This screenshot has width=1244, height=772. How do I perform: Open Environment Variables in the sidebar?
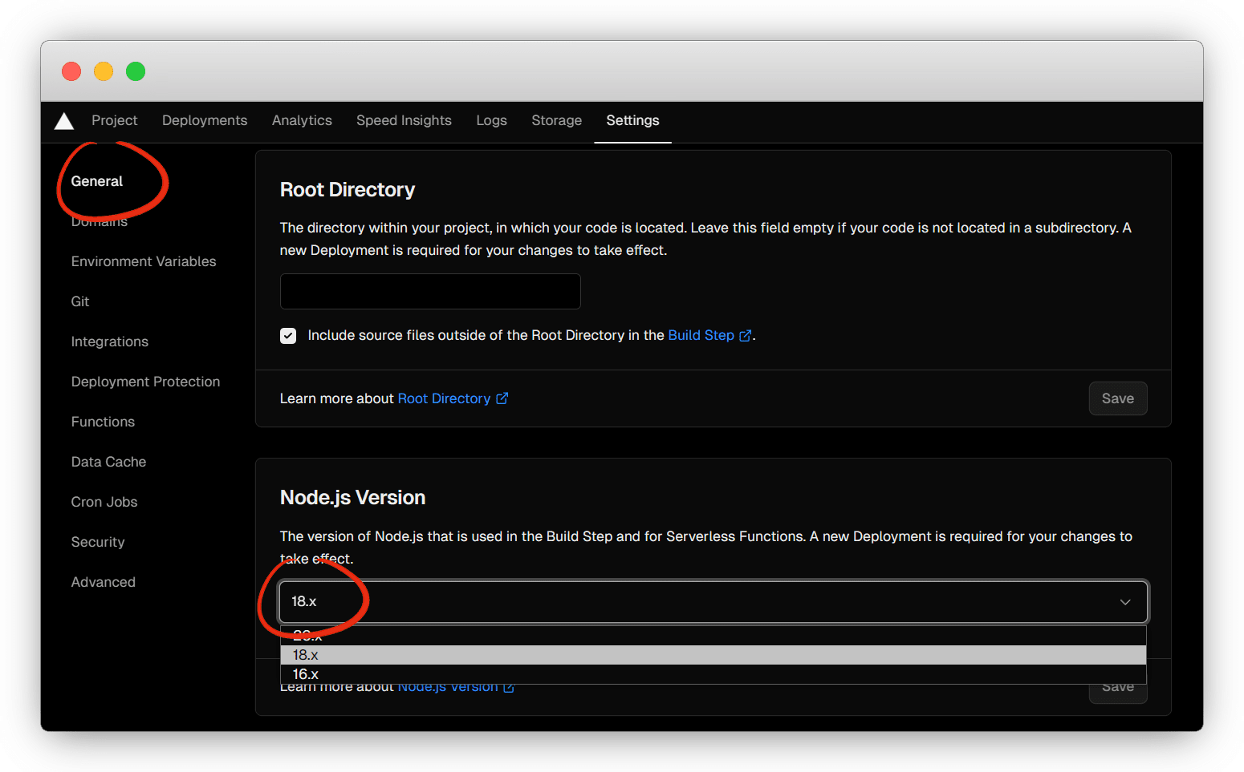click(x=144, y=261)
